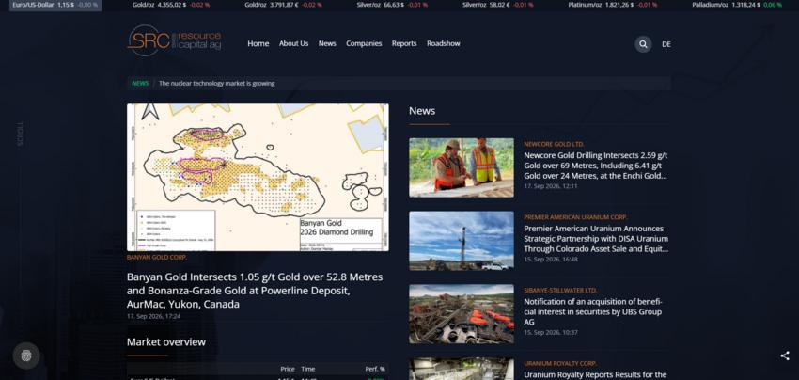Viewport: 799px width, 380px height.
Task: Click the 17. Sep 2026, 12:11 timestamp
Action: (x=551, y=186)
